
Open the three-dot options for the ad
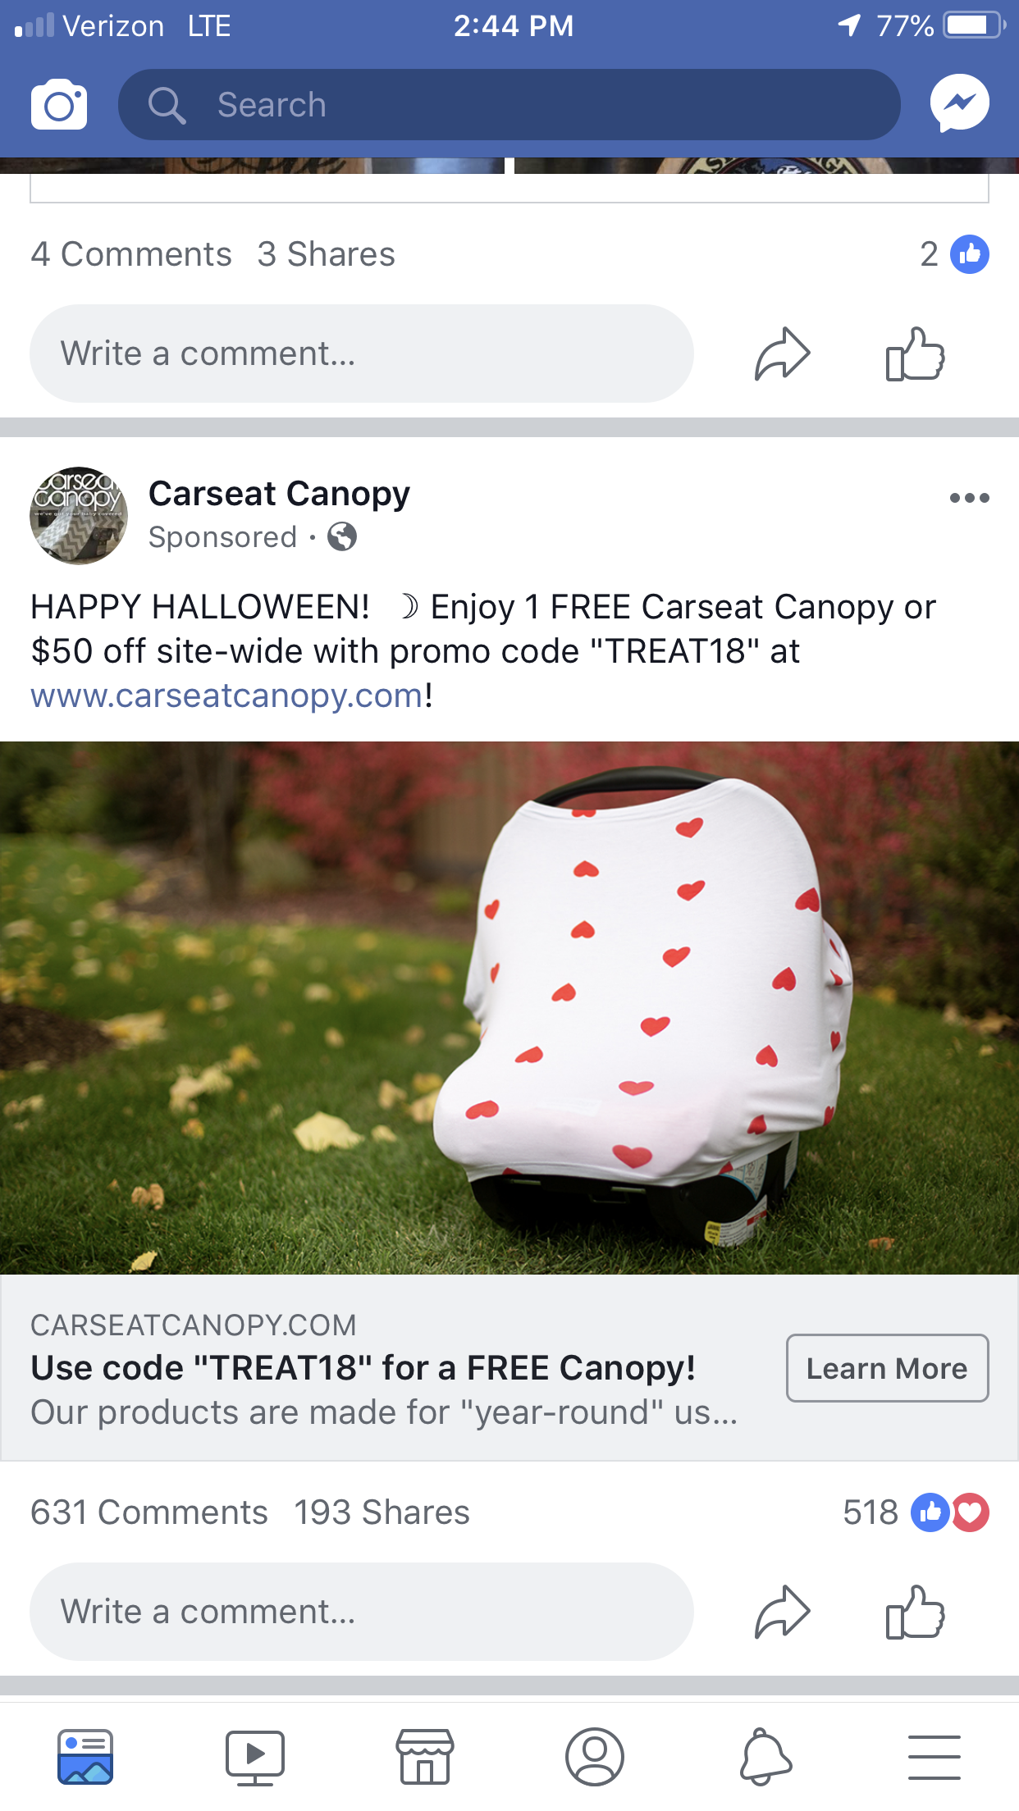coord(969,498)
